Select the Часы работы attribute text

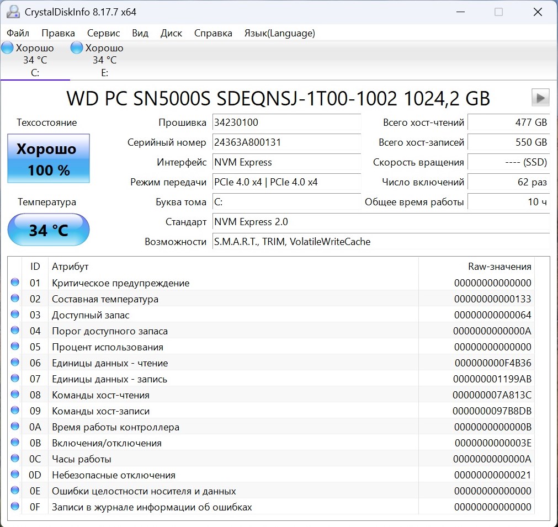pyautogui.click(x=82, y=459)
